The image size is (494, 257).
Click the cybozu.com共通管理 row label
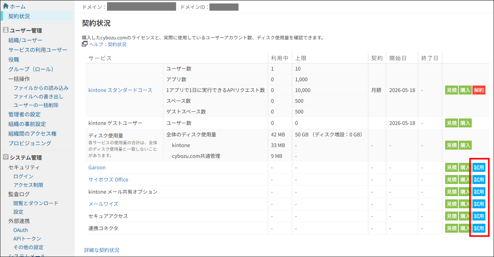(196, 156)
